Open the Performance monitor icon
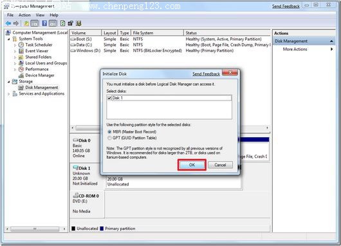341x246 pixels. 21,70
